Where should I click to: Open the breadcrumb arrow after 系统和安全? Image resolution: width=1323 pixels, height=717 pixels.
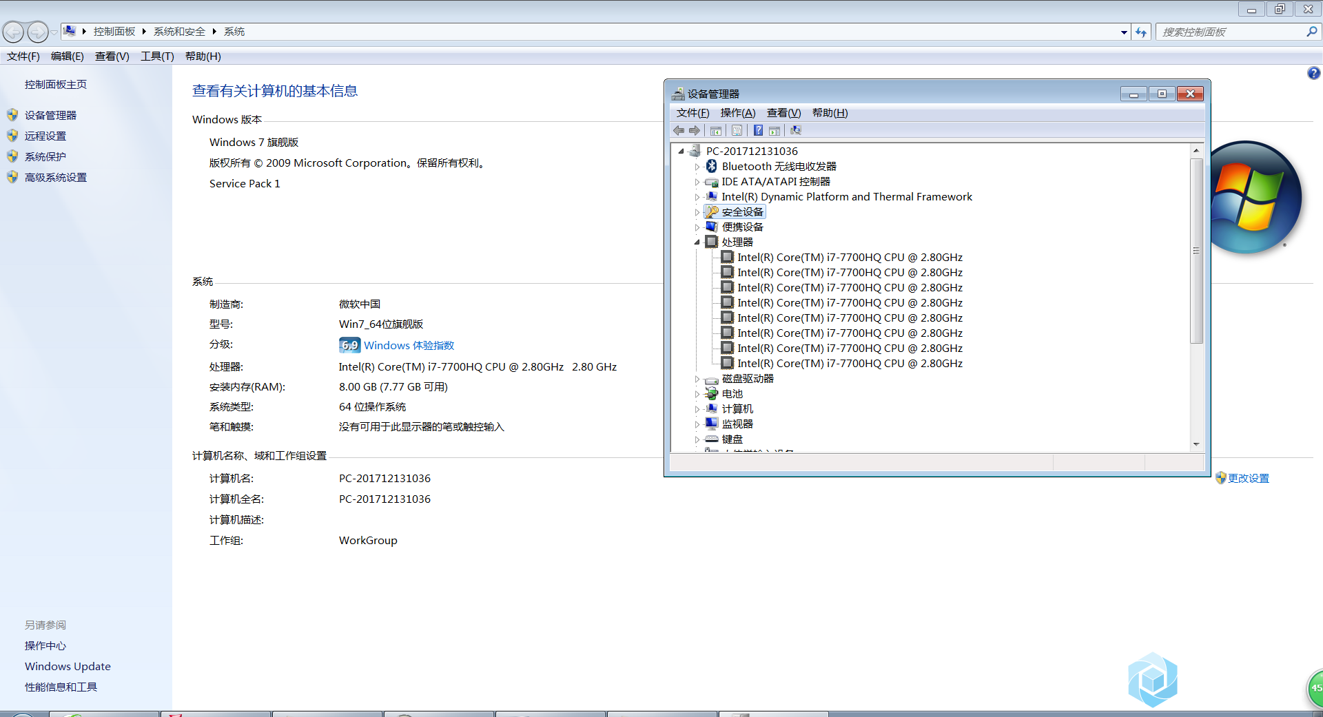coord(214,32)
